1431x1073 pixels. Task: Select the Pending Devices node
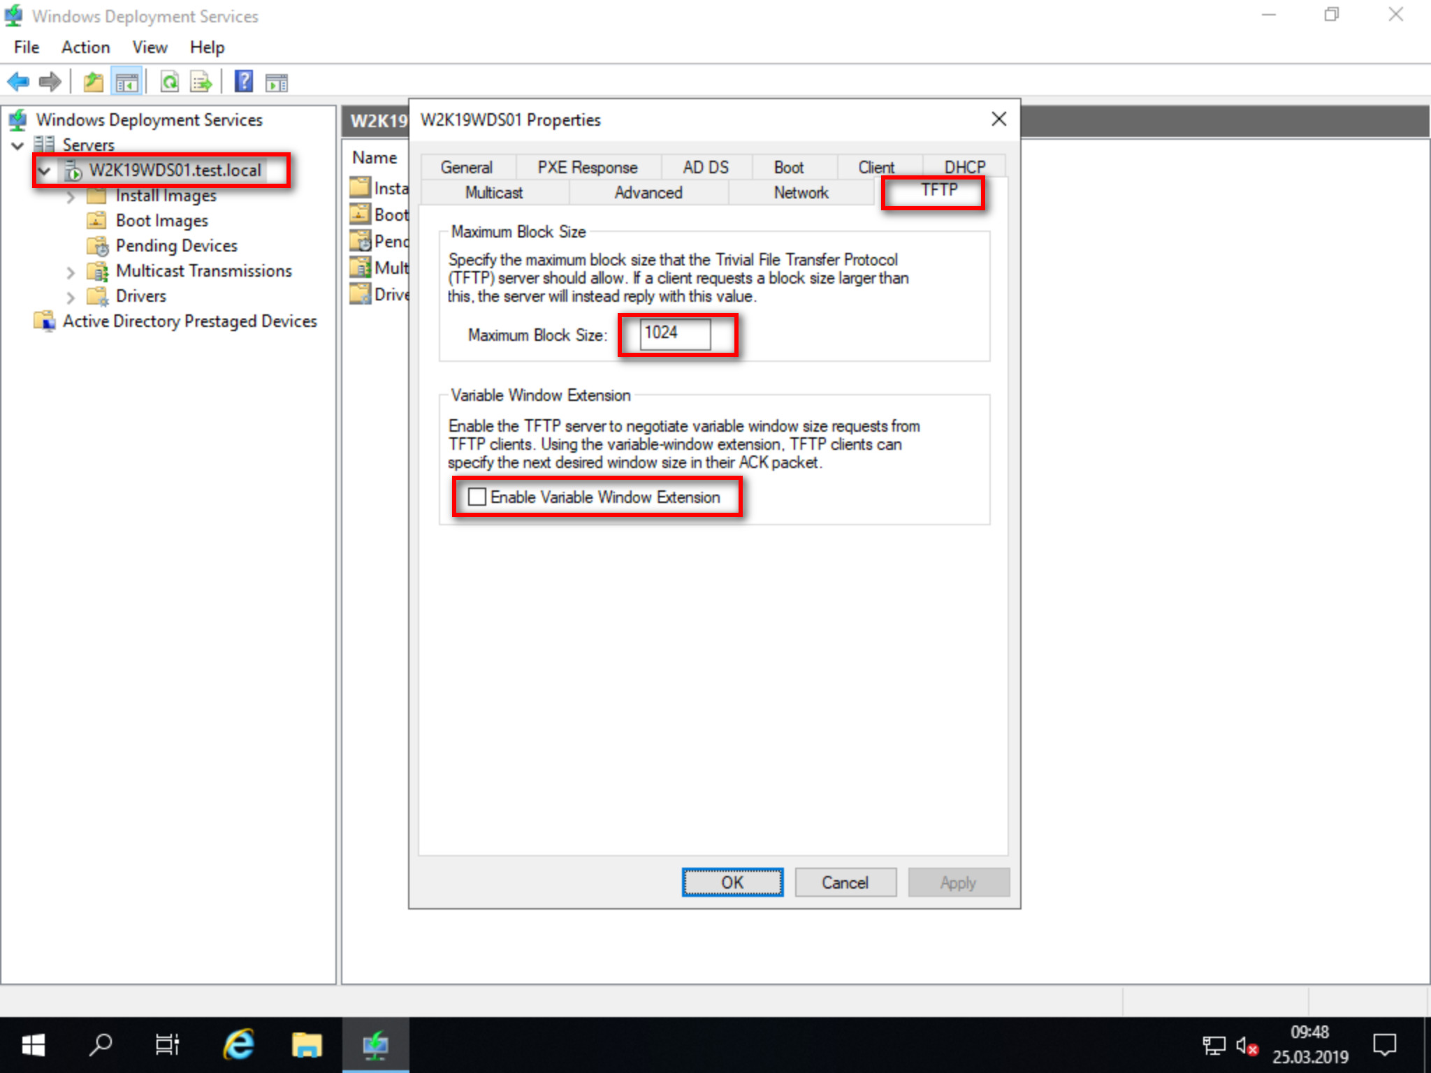point(175,245)
